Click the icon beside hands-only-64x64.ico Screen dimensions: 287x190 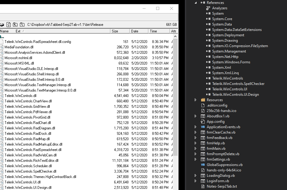tap(203, 170)
